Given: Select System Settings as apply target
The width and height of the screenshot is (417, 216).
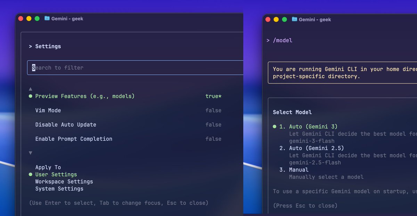Looking at the screenshot, I should (x=59, y=189).
